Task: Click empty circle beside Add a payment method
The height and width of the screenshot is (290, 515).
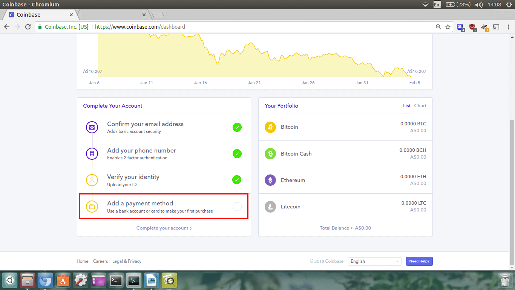Action: point(237,206)
